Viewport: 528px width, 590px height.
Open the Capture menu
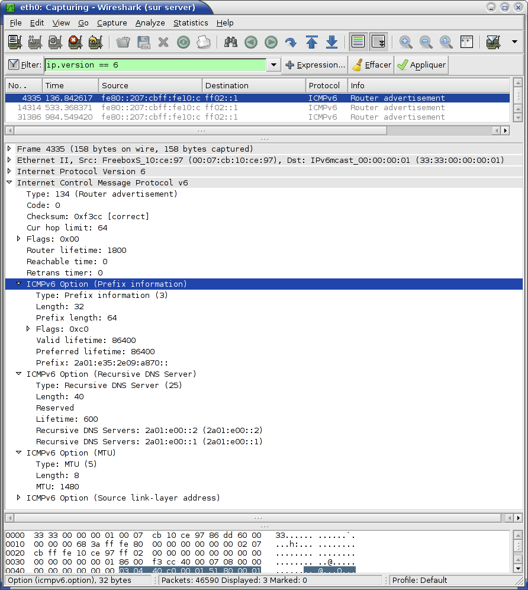click(112, 23)
